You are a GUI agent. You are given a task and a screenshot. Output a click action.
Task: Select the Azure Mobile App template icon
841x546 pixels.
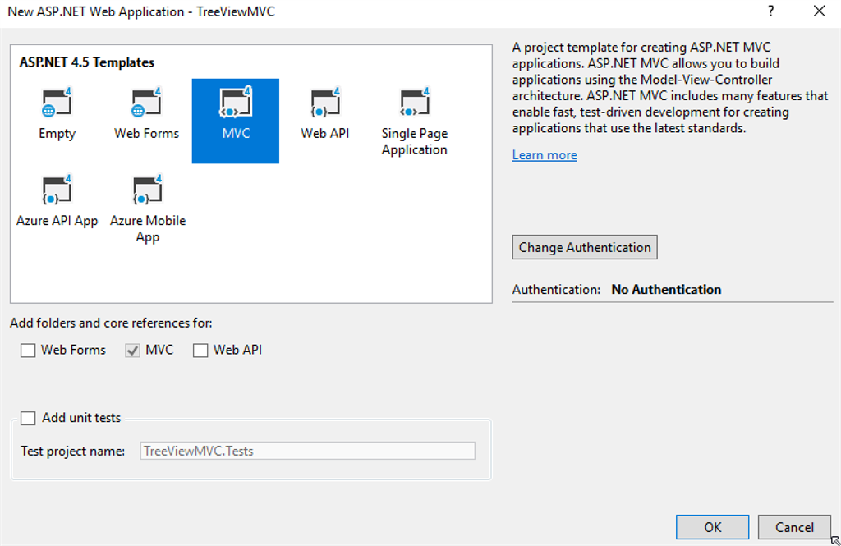click(148, 190)
